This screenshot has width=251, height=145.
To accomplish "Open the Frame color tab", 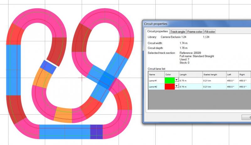I will (x=195, y=32).
